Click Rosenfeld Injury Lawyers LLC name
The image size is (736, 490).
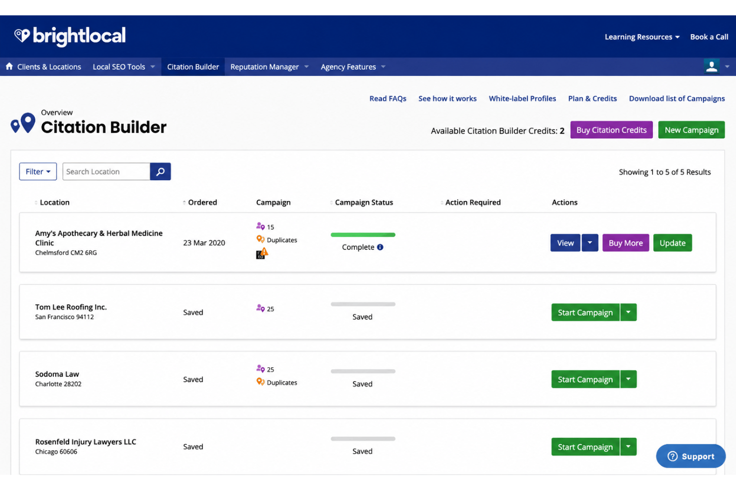click(86, 442)
